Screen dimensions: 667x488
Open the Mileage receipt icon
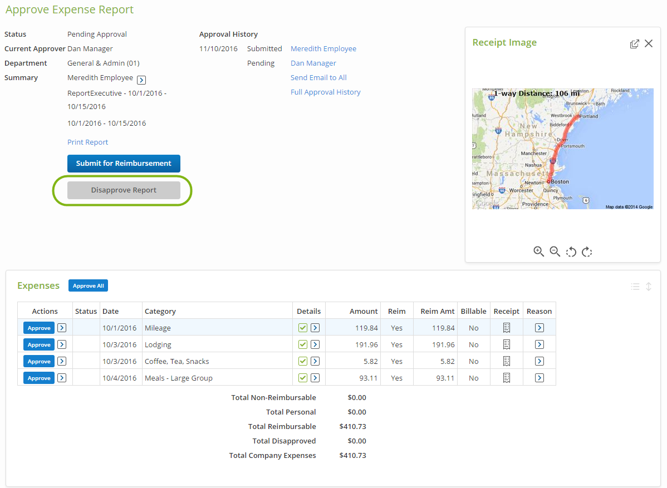click(x=506, y=328)
